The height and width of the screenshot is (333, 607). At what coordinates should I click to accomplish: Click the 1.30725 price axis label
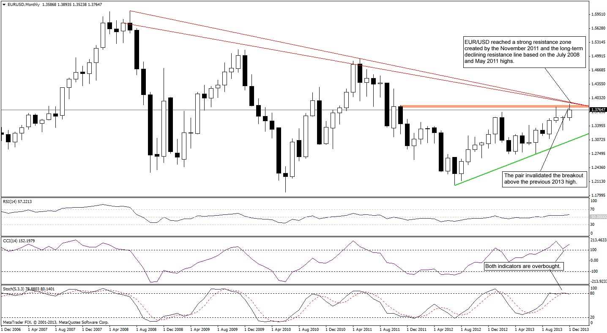[x=598, y=140]
